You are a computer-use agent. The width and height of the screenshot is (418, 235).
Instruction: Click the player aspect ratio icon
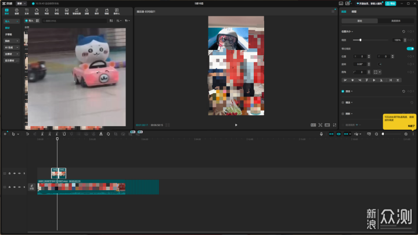pyautogui.click(x=327, y=125)
